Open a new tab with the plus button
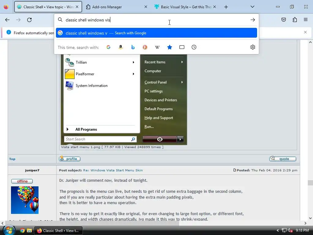 [226, 7]
